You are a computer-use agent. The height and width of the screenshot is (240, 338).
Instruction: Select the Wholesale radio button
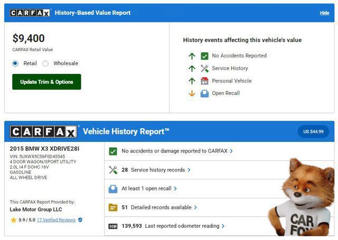(x=45, y=63)
